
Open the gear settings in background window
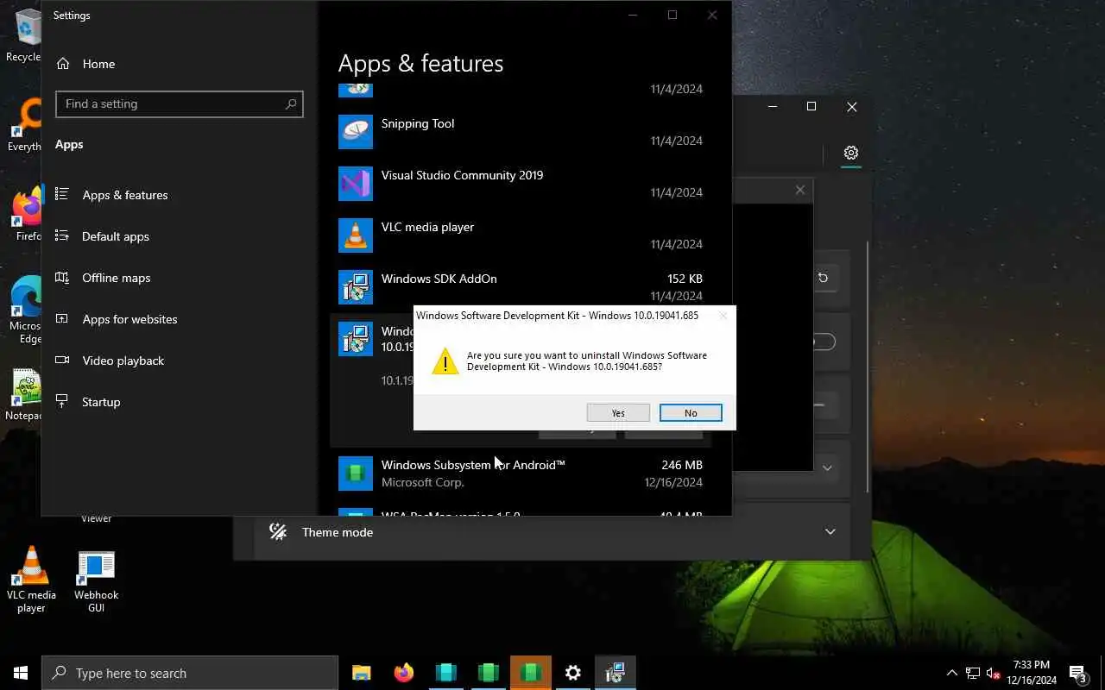851,153
